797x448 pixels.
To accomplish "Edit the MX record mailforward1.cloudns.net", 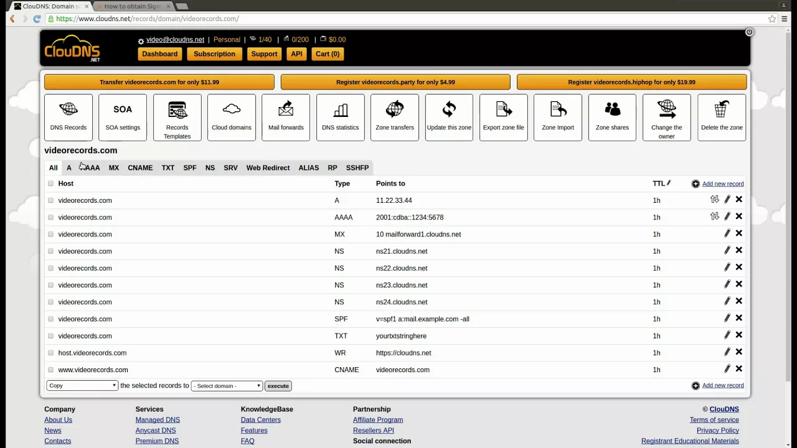I will (727, 233).
